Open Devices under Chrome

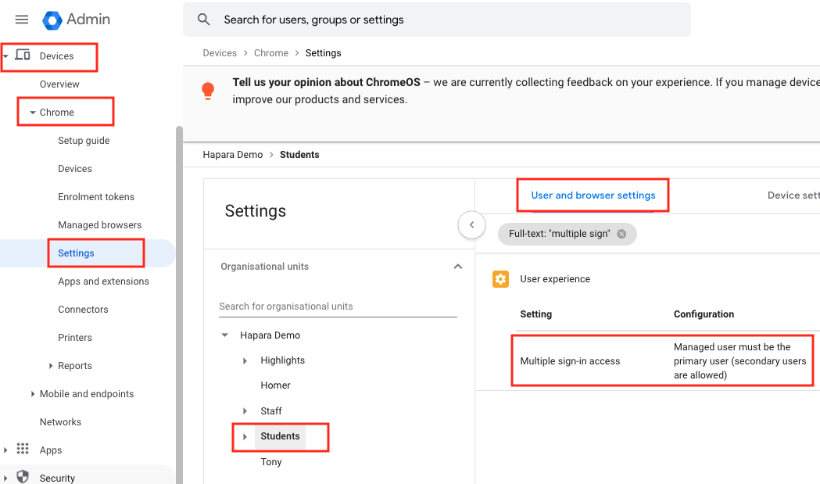pyautogui.click(x=75, y=168)
